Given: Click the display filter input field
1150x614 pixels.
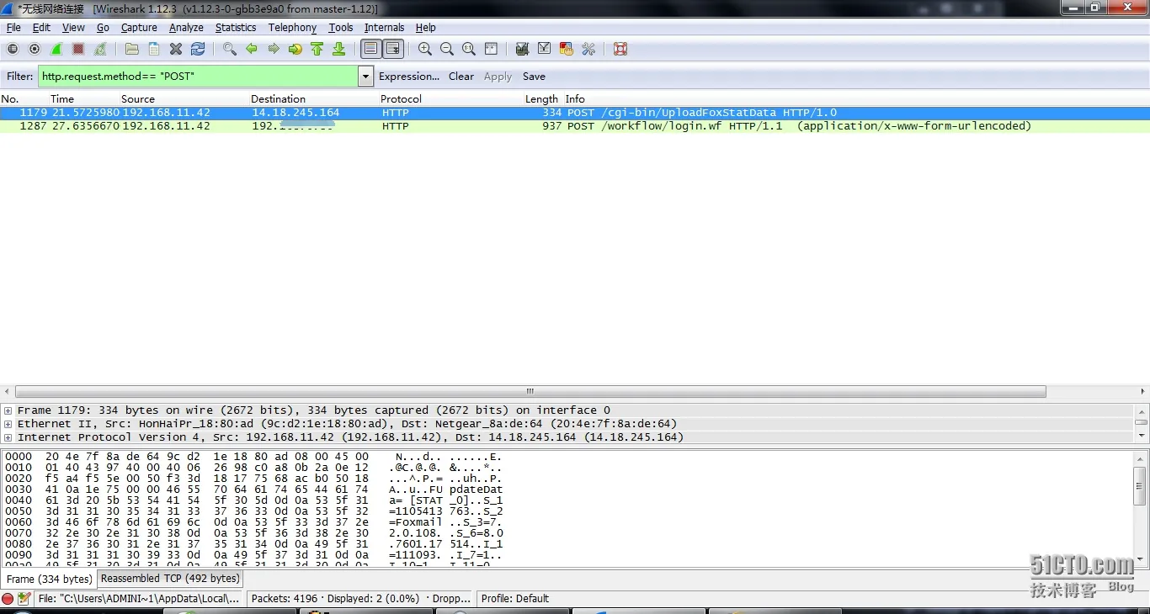Looking at the screenshot, I should [x=198, y=77].
